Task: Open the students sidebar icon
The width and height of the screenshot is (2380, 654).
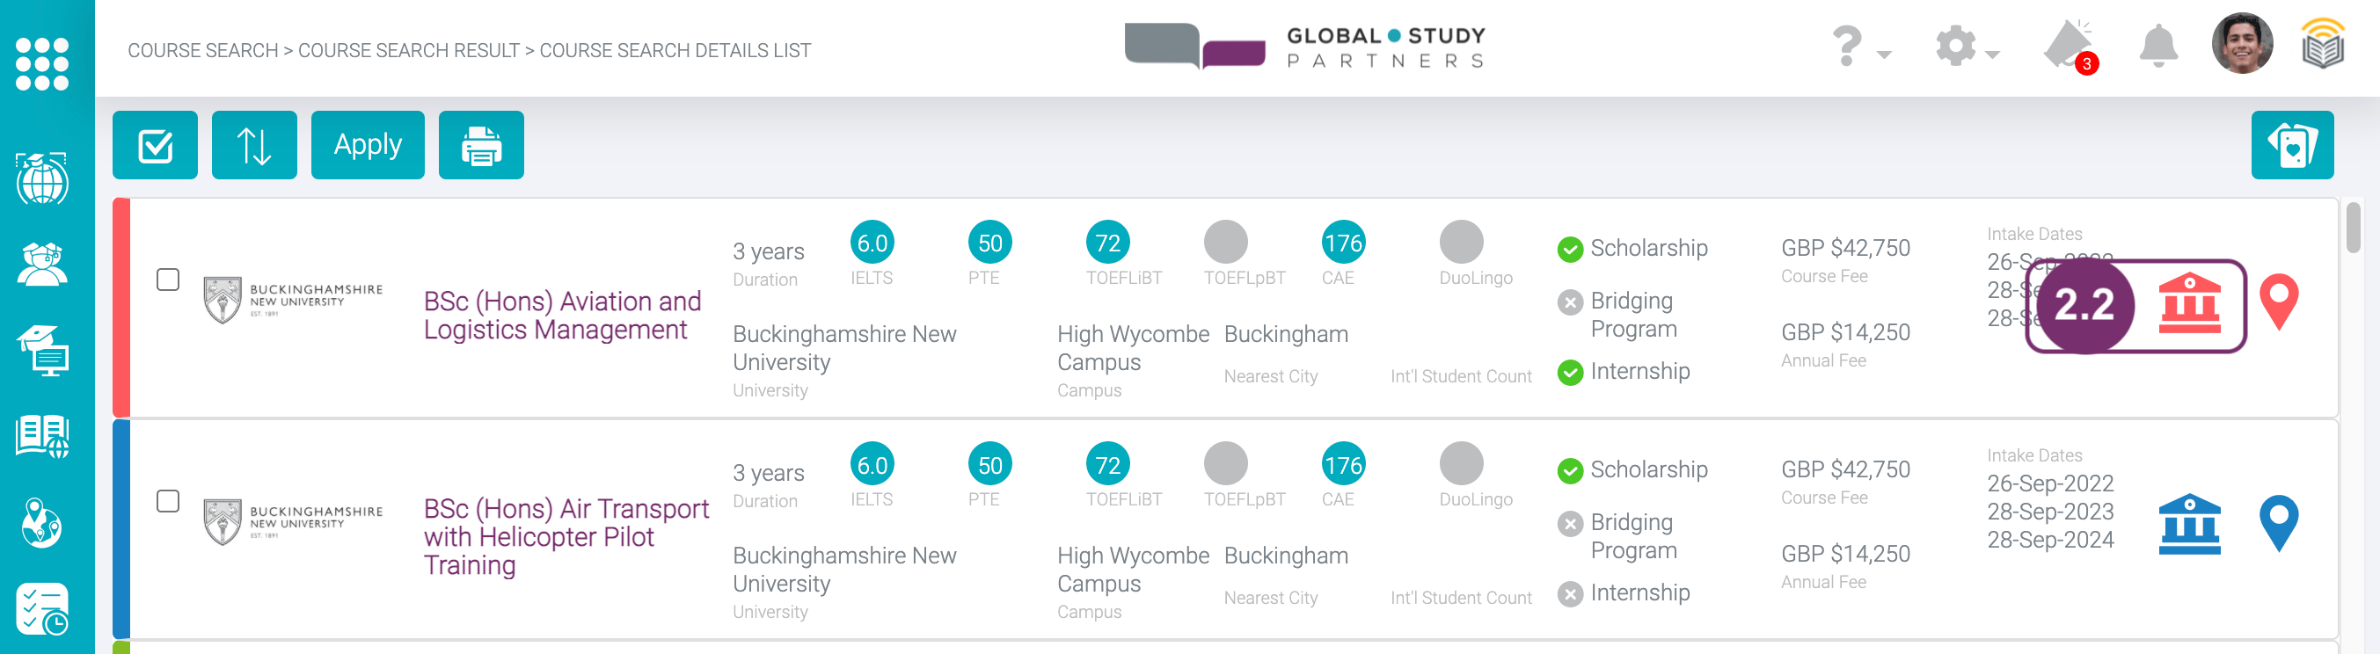Action: coord(42,265)
